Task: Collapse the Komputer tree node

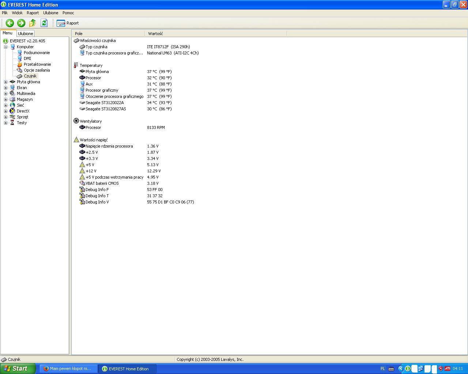Action: pos(5,47)
